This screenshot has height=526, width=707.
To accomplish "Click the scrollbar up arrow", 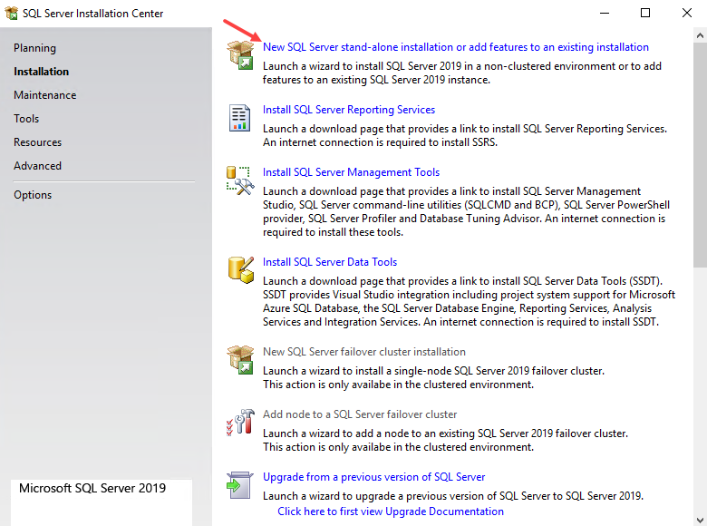I will pyautogui.click(x=700, y=35).
